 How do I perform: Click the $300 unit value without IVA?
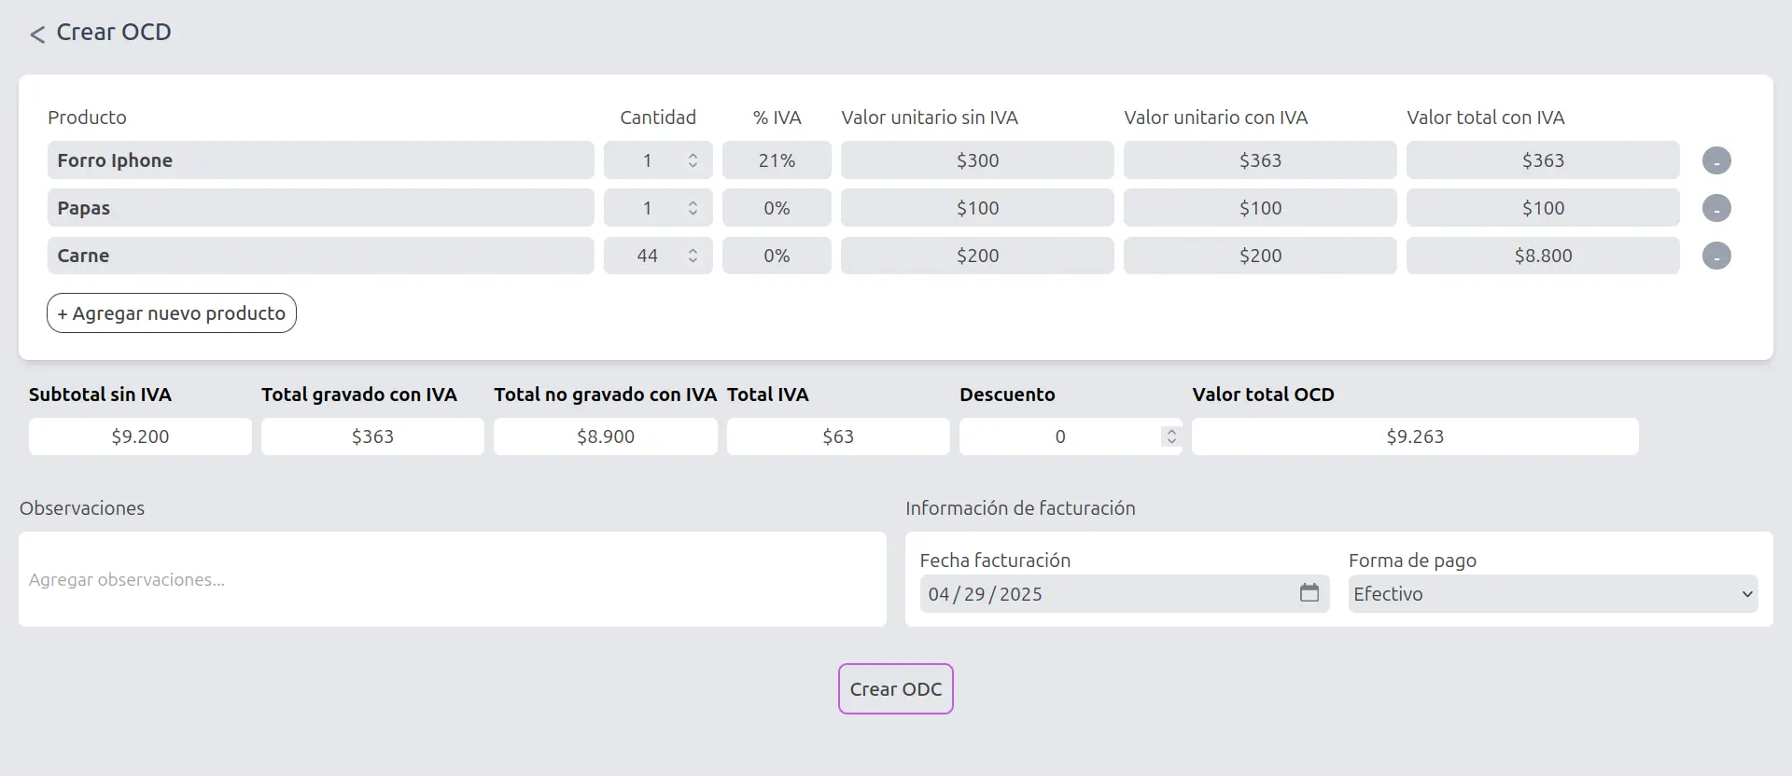coord(977,160)
